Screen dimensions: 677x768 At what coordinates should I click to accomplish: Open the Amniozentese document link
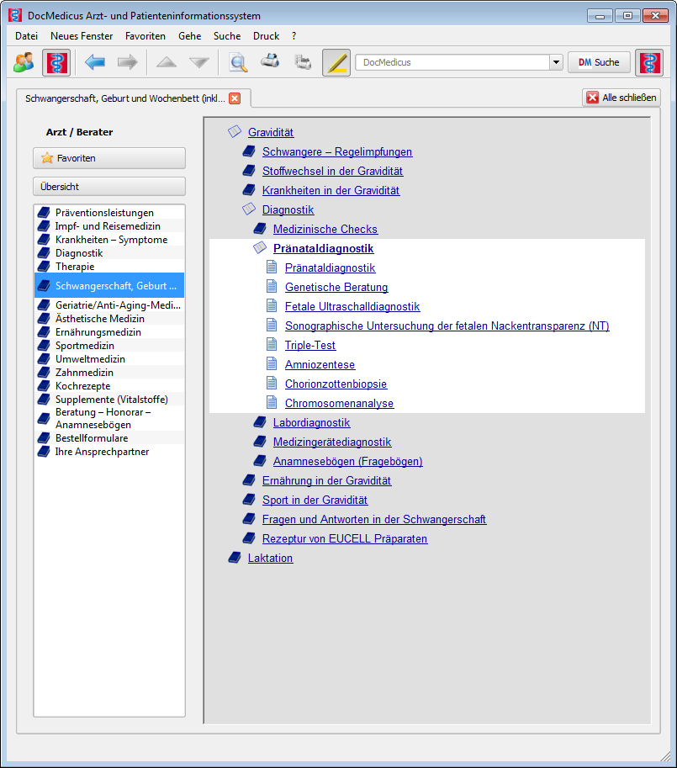320,364
